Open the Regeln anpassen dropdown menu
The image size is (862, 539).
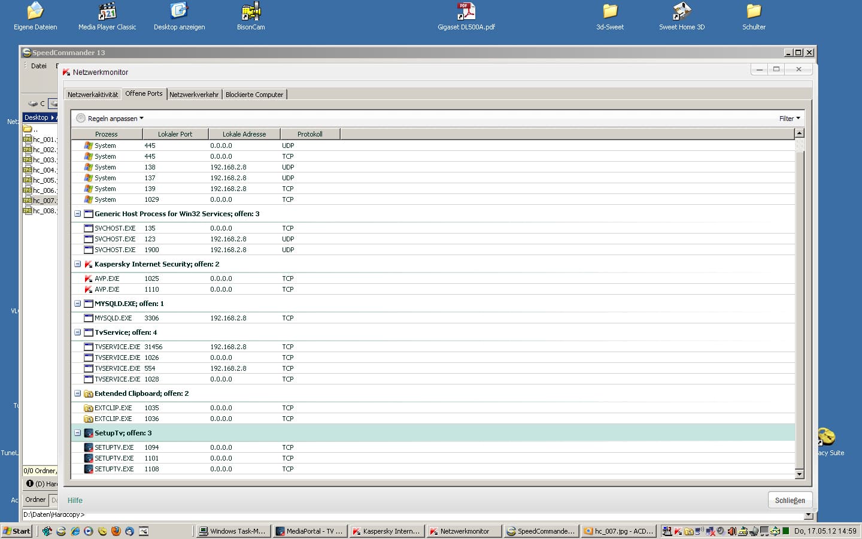115,119
